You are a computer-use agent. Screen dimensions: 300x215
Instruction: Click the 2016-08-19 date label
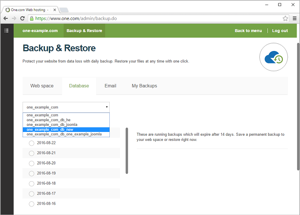[x=46, y=173]
